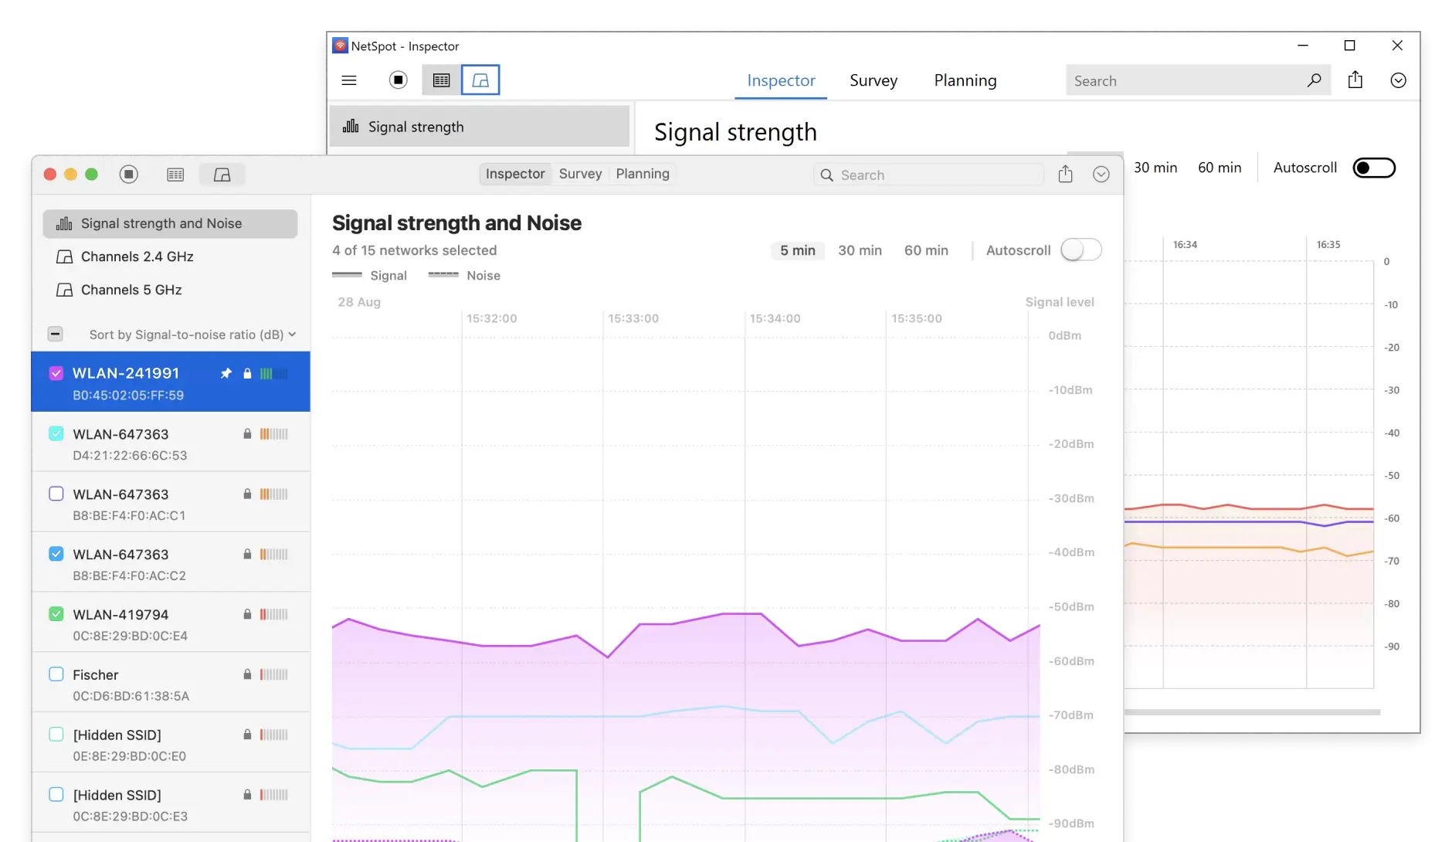Click NetSpot app icon in Windows title bar
This screenshot has height=842, width=1452.
pos(340,46)
